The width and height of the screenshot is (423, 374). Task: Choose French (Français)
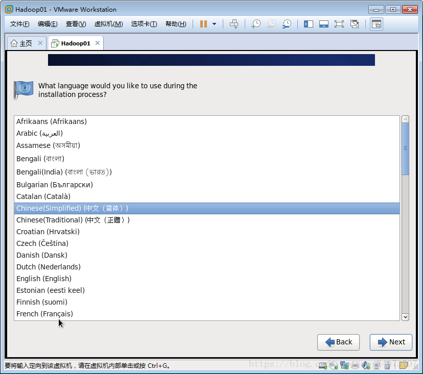206,314
